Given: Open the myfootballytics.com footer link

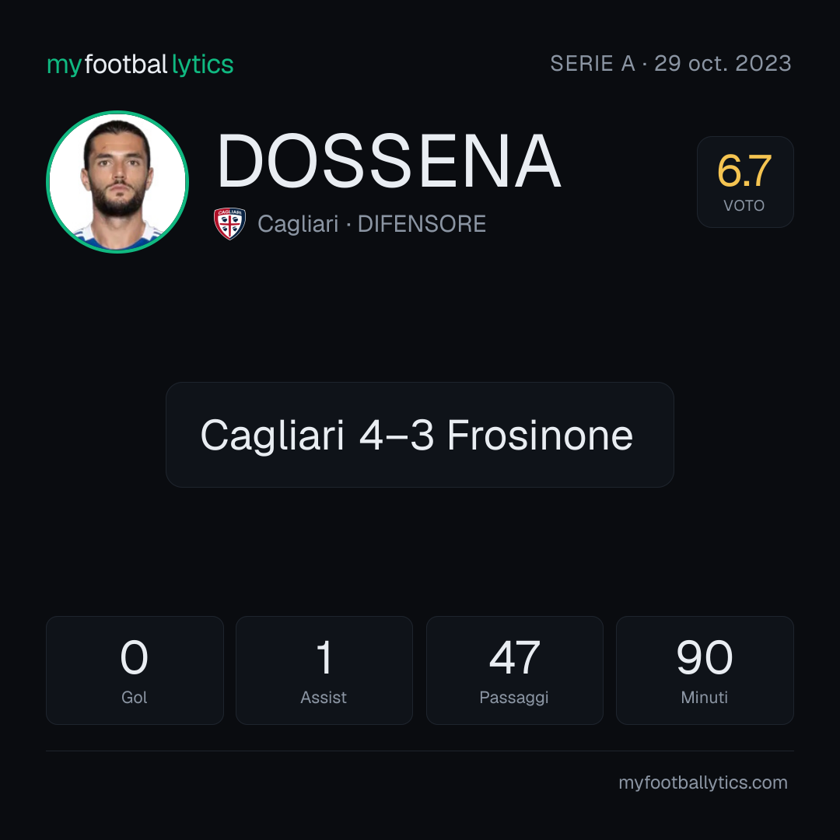Looking at the screenshot, I should (703, 782).
